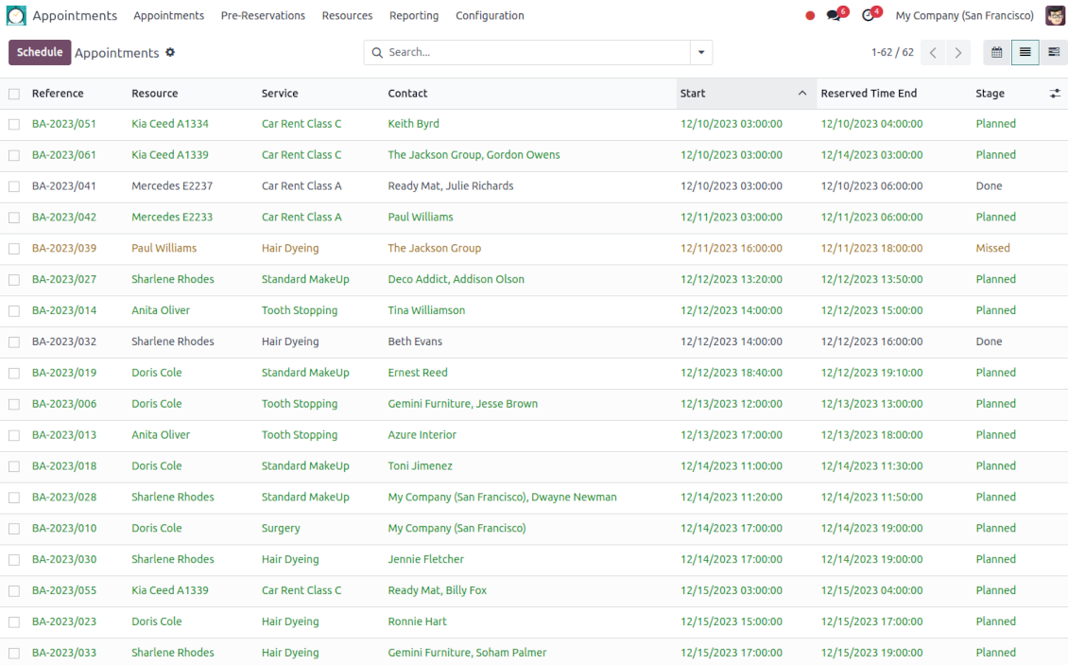The width and height of the screenshot is (1068, 665).
Task: Go to next page of records
Action: coord(958,53)
